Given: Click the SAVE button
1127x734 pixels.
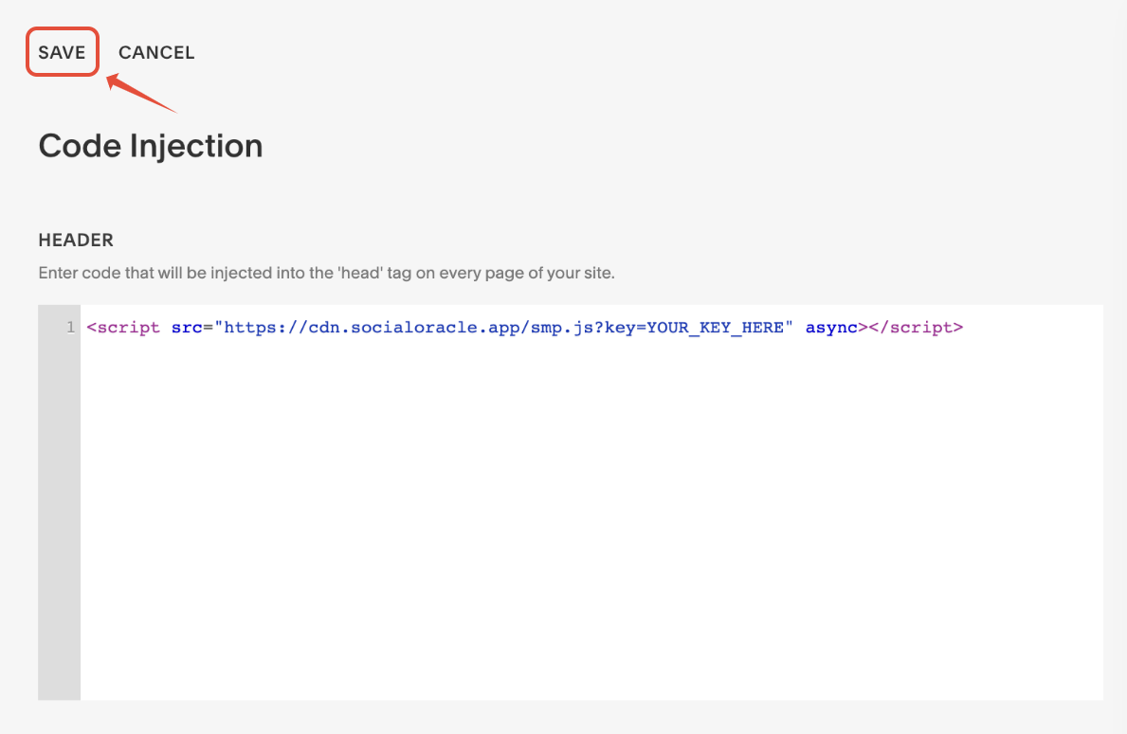Looking at the screenshot, I should [x=62, y=52].
